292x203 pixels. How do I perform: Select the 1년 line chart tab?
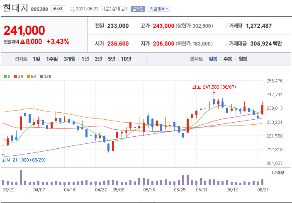85,59
